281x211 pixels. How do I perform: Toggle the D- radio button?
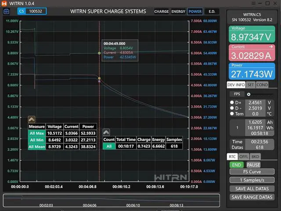tap(232, 108)
